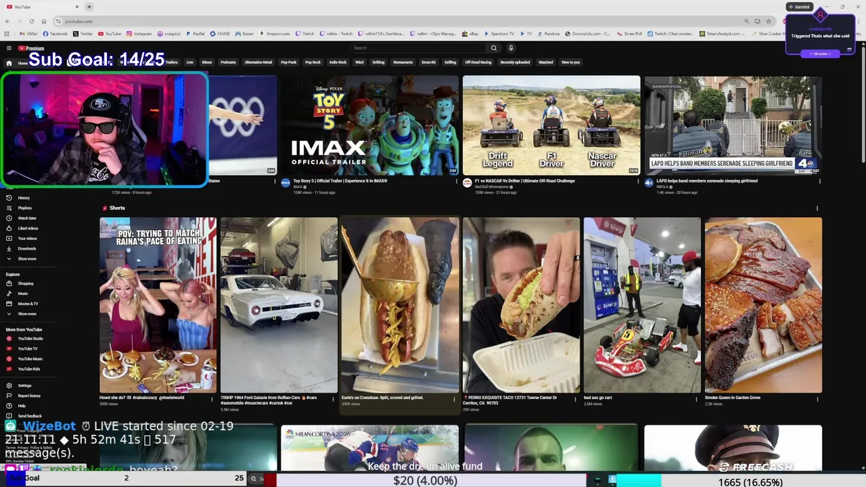The height and width of the screenshot is (487, 866).
Task: Select the Podcasts filter chip
Action: pos(228,62)
